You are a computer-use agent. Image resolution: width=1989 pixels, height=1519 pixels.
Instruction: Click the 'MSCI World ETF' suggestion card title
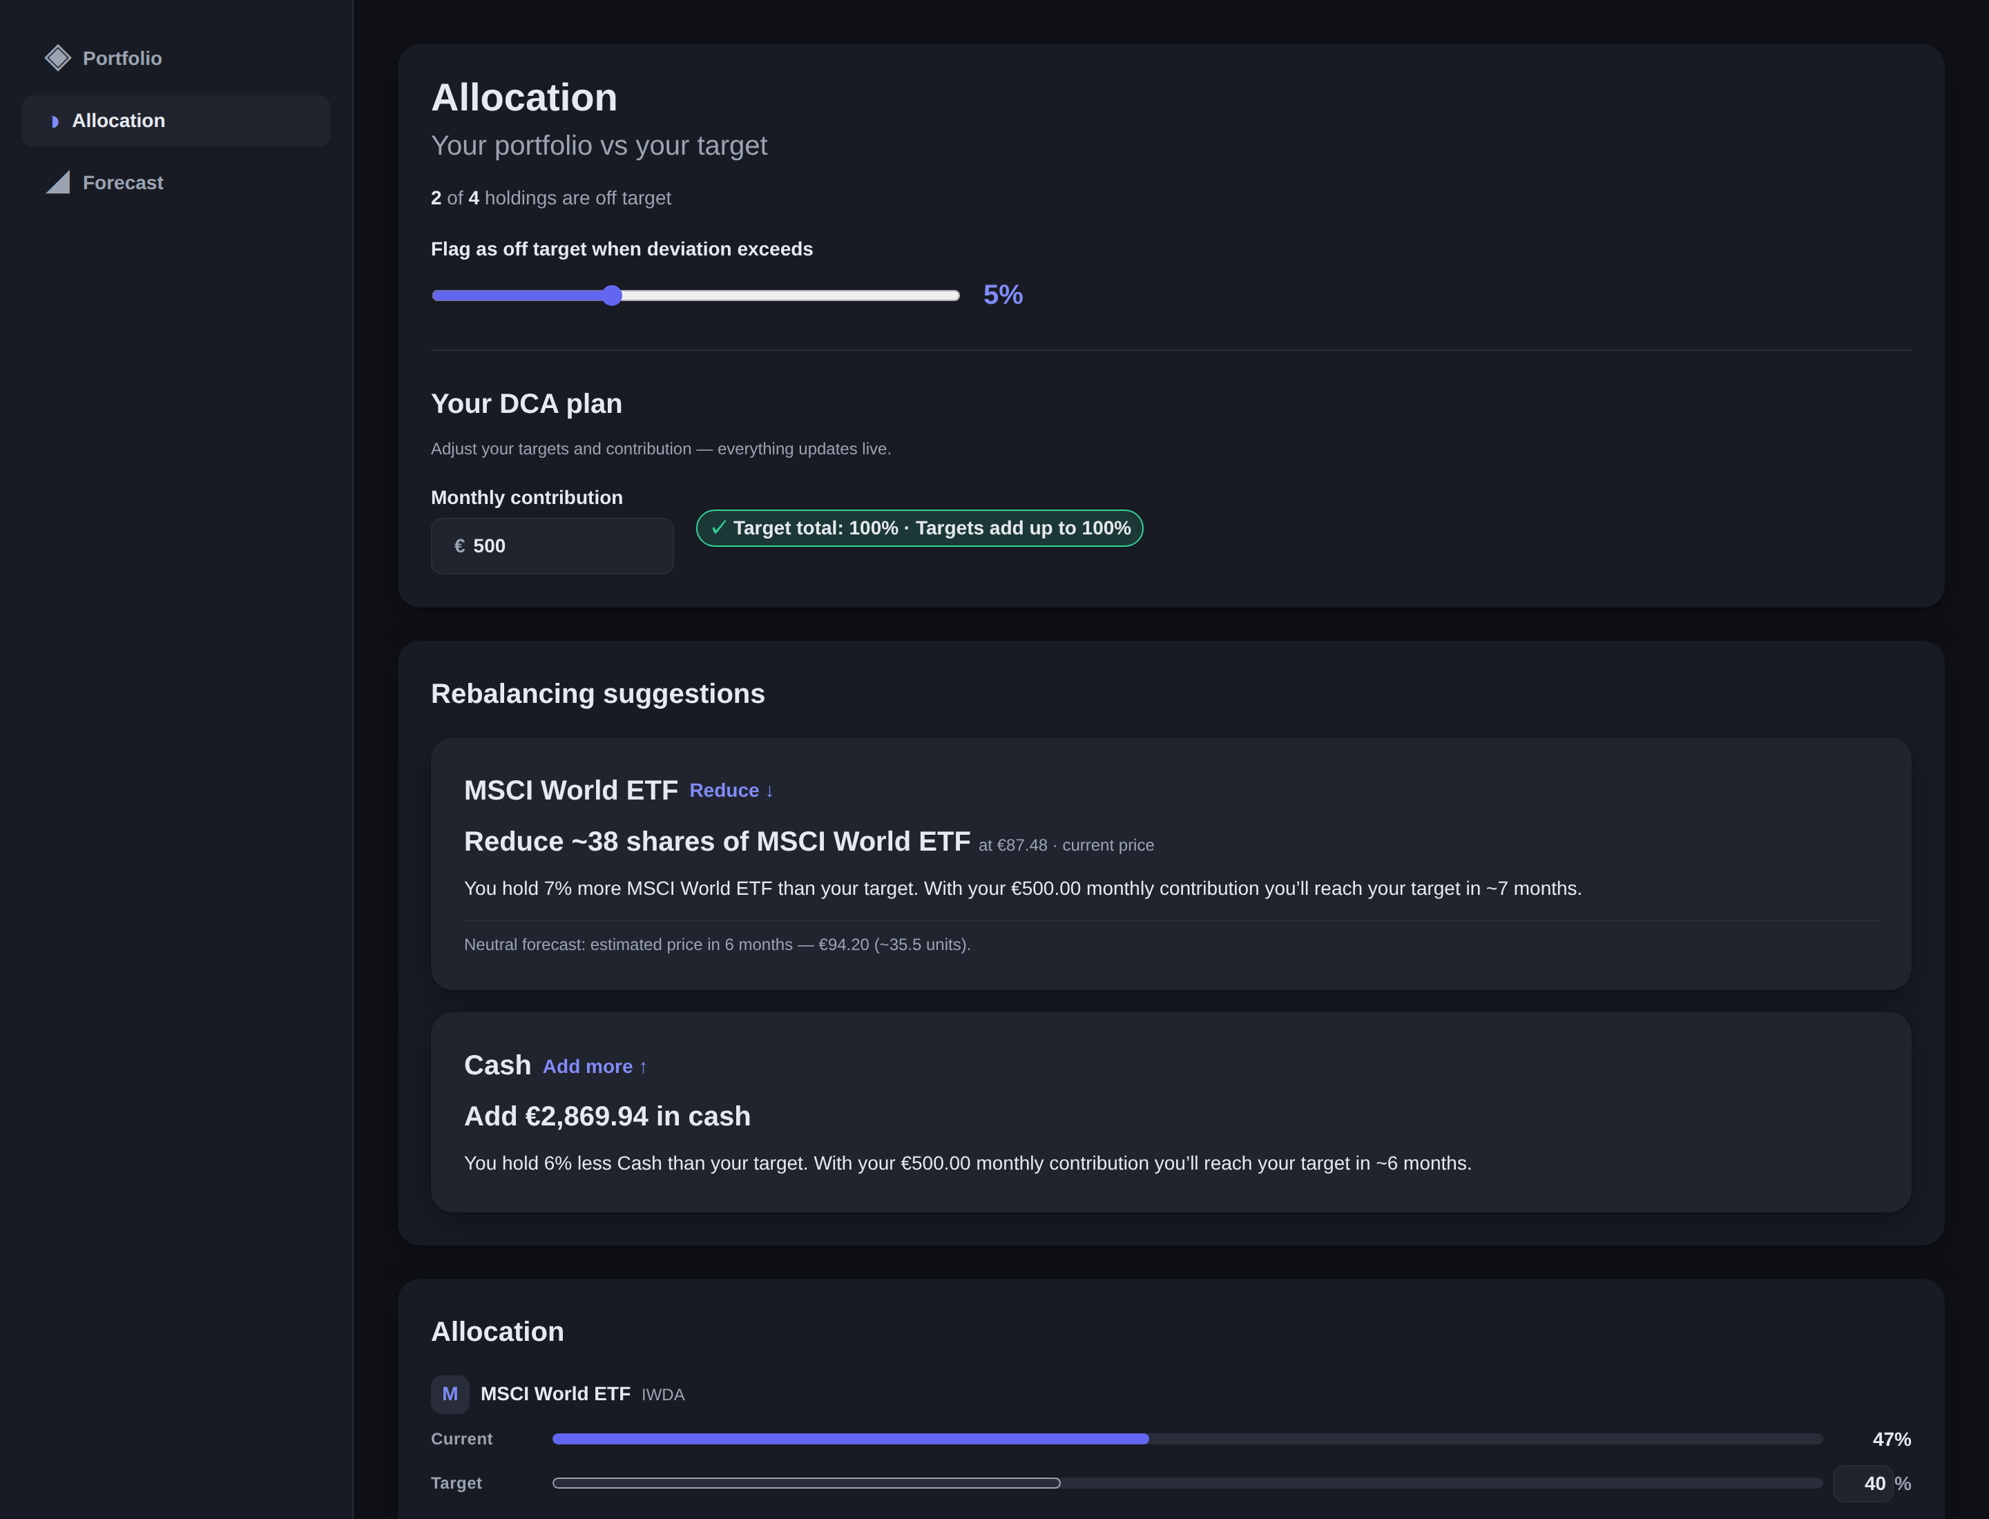(570, 791)
